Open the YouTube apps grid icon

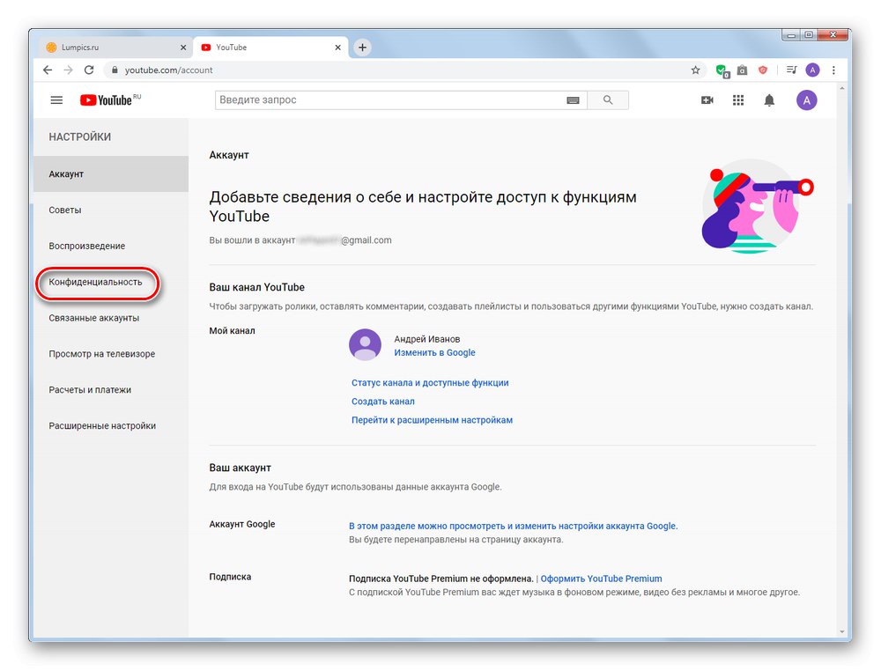[737, 100]
